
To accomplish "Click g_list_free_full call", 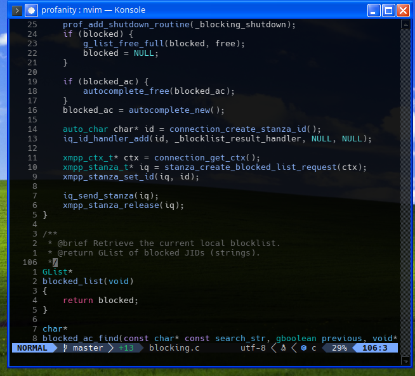I will tap(124, 43).
